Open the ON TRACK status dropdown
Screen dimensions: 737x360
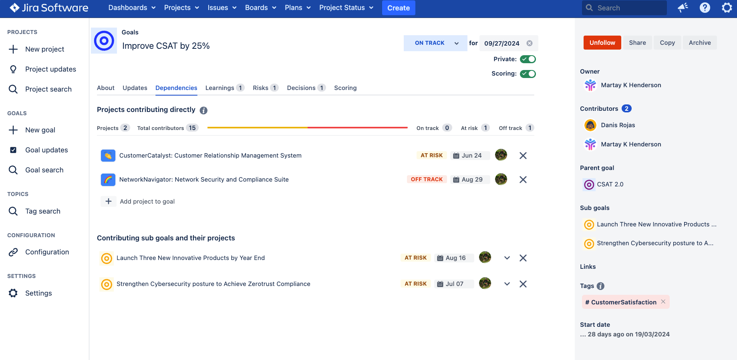click(x=435, y=43)
